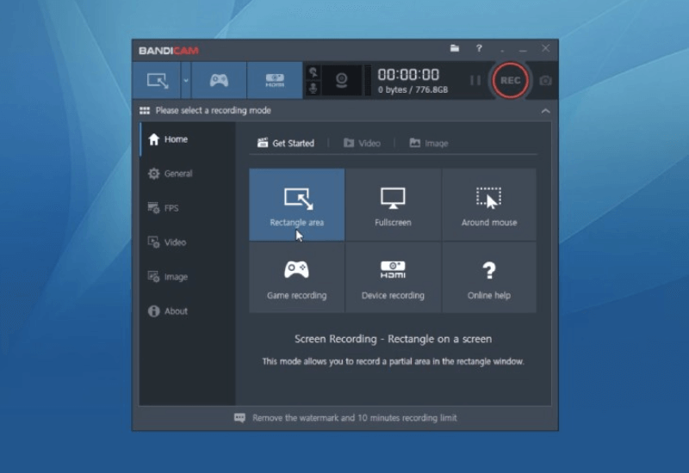Switch to the Image tab

point(429,143)
